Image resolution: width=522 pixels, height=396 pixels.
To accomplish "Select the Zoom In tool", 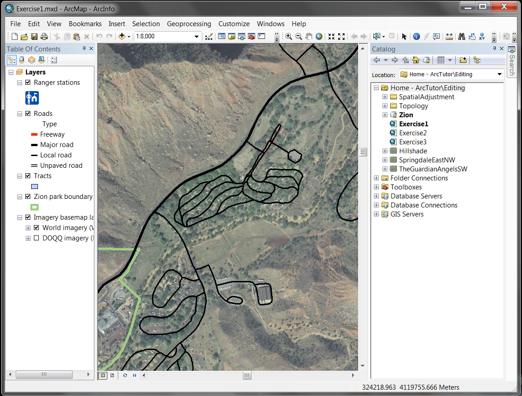I will pos(289,37).
